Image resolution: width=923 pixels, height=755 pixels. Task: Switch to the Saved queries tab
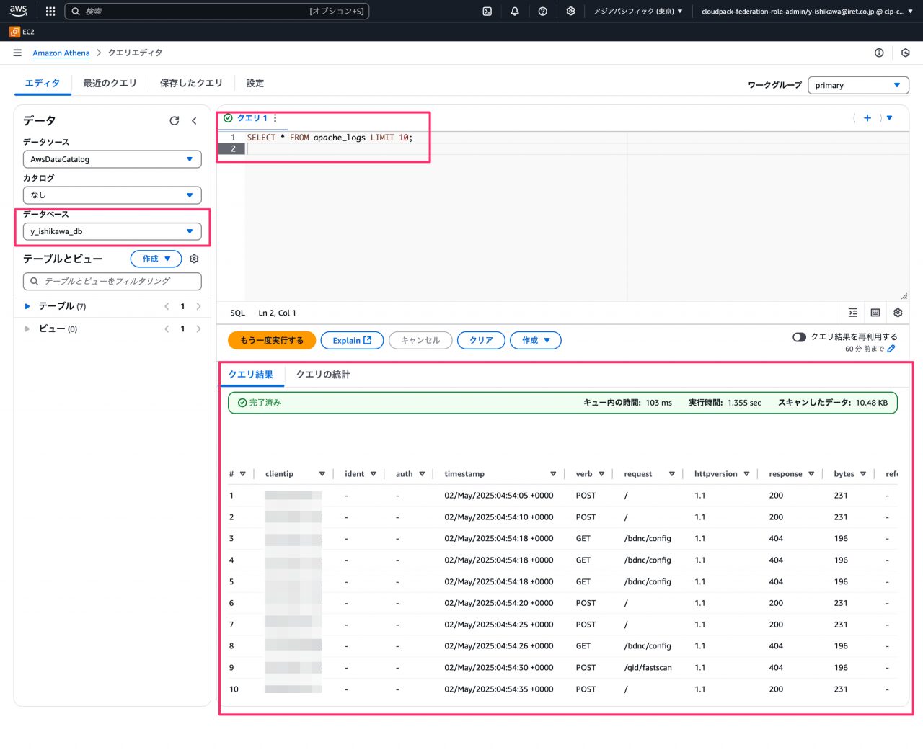191,83
